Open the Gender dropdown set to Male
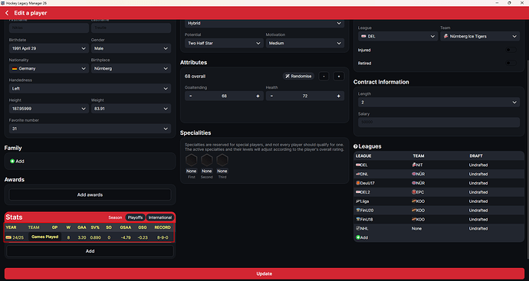529x281 pixels. pyautogui.click(x=131, y=48)
